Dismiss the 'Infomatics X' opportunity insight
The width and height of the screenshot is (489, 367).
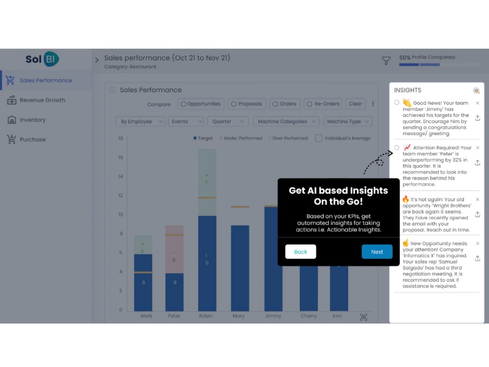pos(477,243)
